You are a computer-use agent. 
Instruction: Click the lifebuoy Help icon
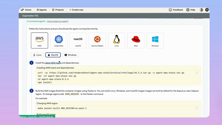[x=188, y=10]
